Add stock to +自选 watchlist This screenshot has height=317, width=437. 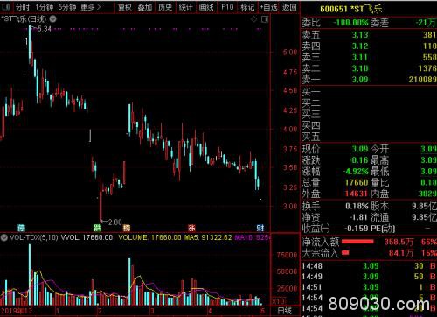tap(268, 7)
